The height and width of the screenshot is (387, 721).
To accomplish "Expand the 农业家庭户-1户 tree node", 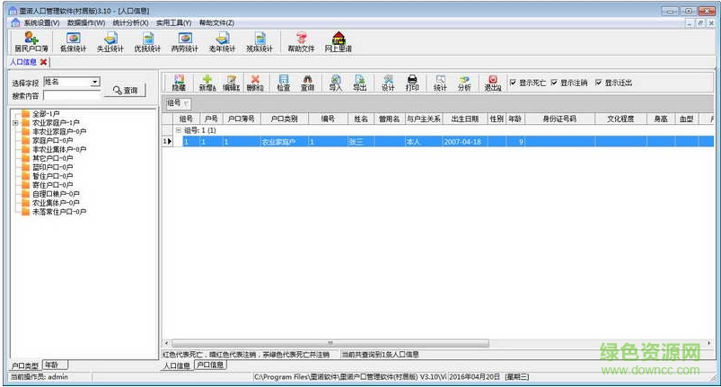I will coord(15,123).
